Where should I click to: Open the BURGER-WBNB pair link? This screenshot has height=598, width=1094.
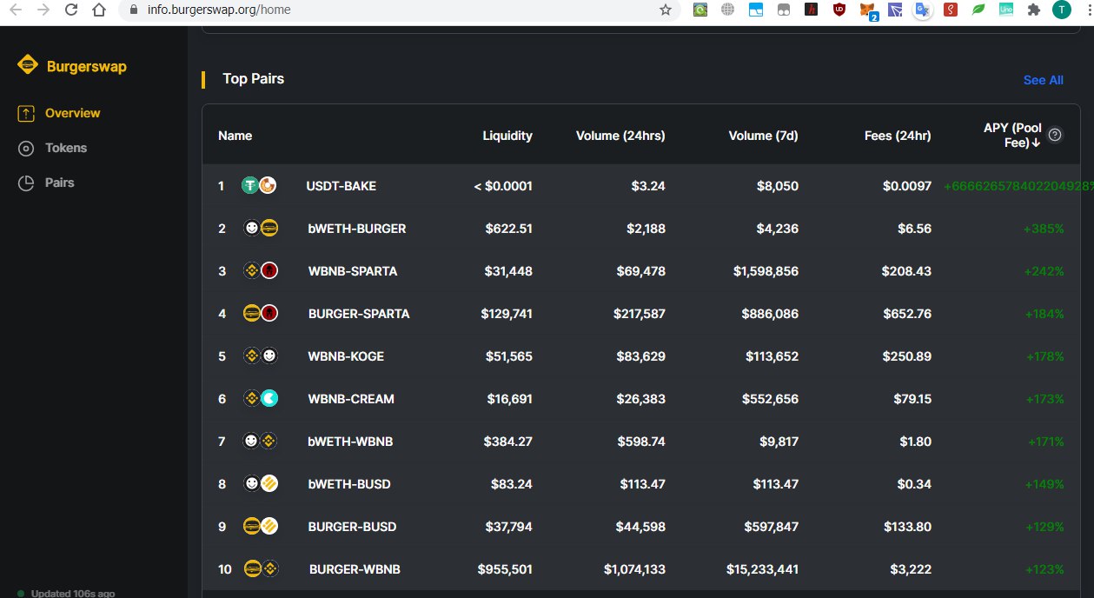pos(354,569)
